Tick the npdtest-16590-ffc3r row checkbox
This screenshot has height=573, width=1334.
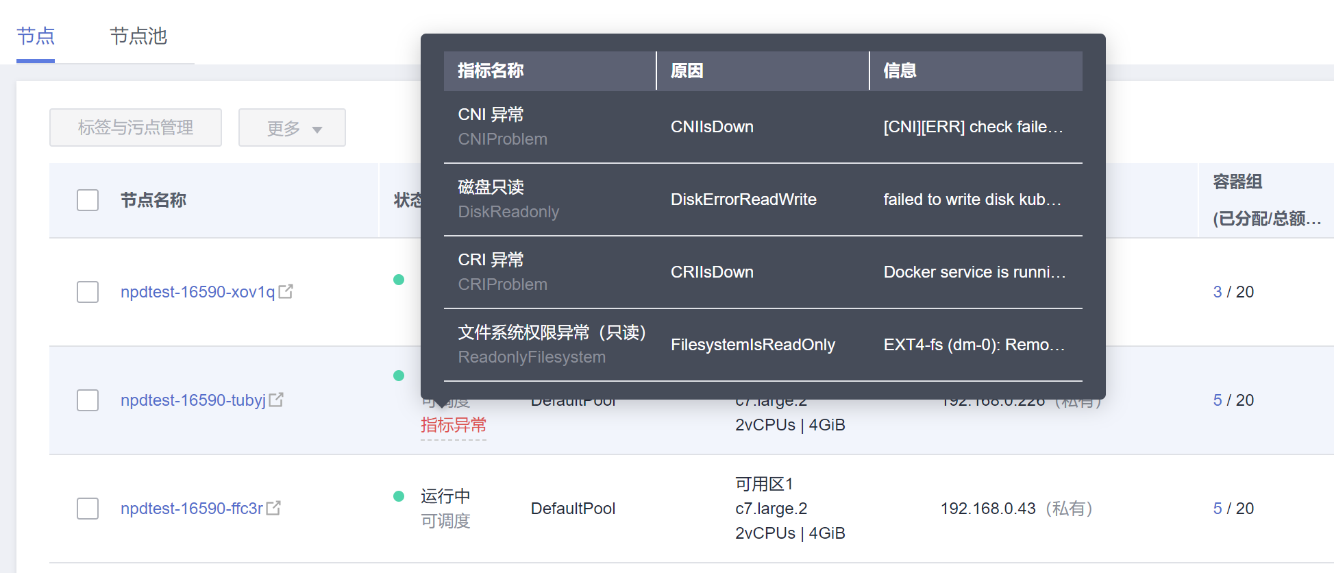coord(88,509)
